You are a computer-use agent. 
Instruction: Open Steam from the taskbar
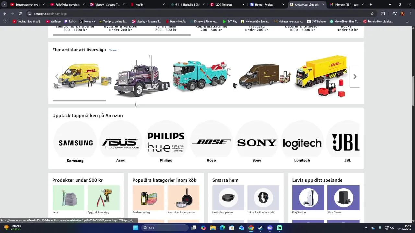pyautogui.click(x=260, y=228)
